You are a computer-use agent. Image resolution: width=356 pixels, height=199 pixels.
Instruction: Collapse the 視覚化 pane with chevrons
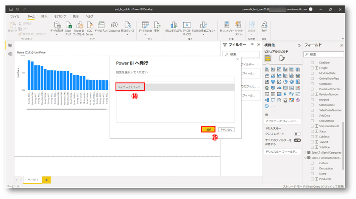click(299, 45)
